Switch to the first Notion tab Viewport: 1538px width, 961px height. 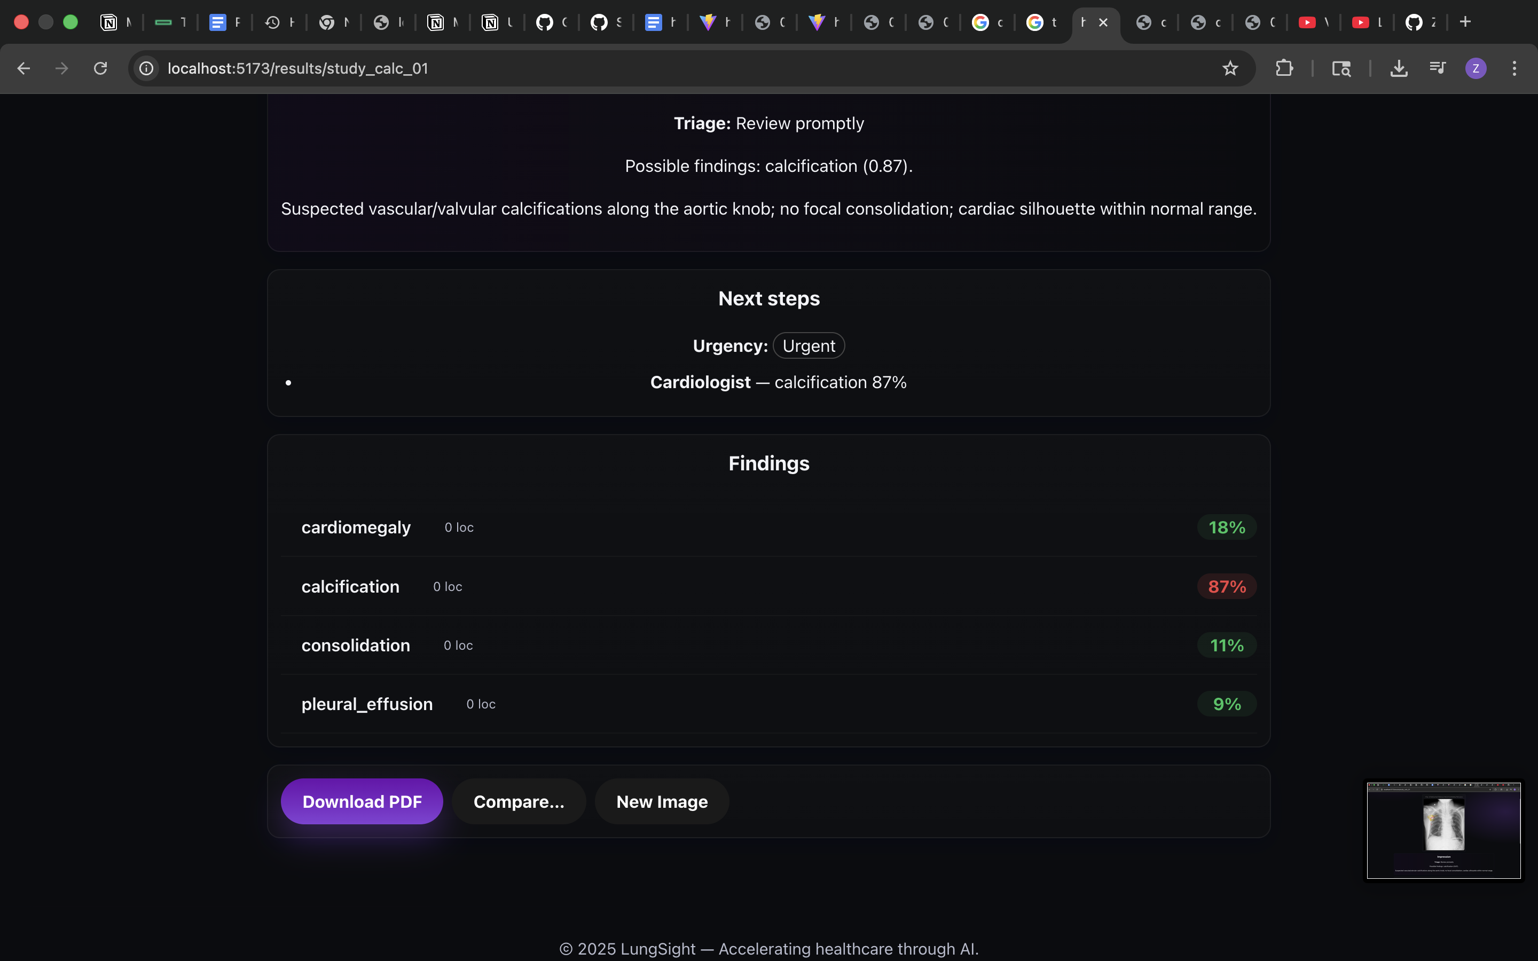(x=109, y=22)
